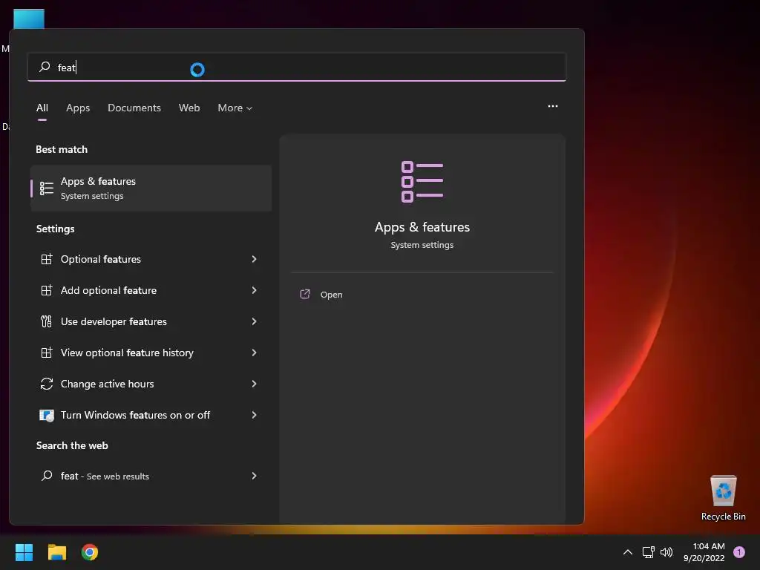Switch to the Web search tab
Image resolution: width=760 pixels, height=570 pixels.
coord(189,108)
